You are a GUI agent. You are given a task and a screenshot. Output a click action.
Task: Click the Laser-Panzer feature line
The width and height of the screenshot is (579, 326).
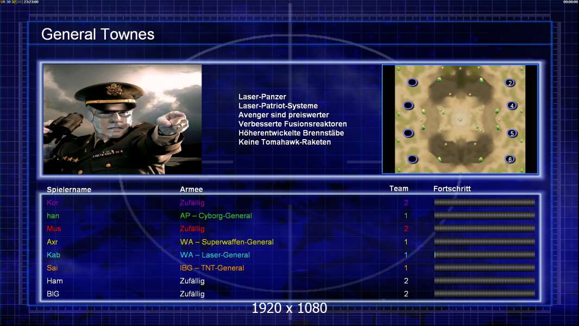262,97
